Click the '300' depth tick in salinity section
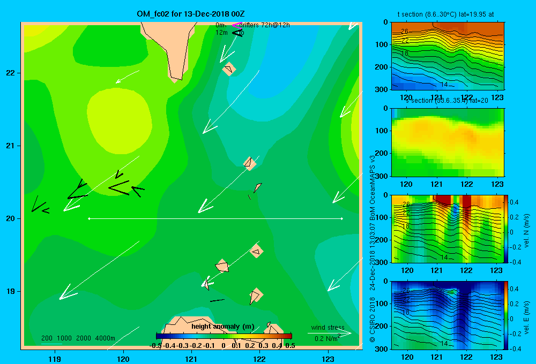536x364 pixels. tap(382, 176)
